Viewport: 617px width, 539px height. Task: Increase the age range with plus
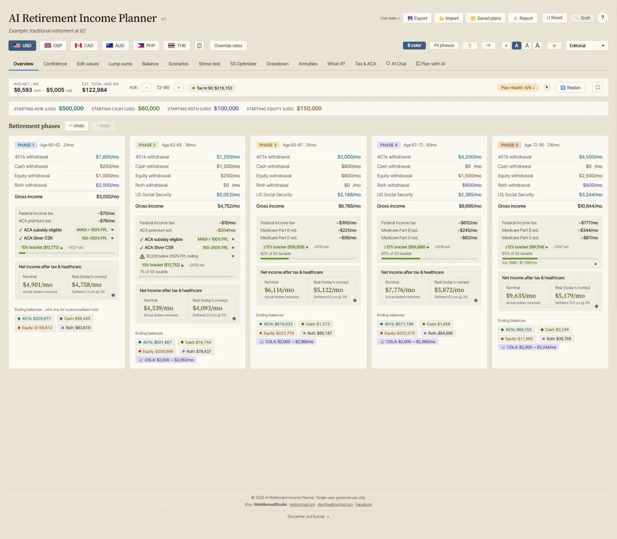click(x=179, y=87)
